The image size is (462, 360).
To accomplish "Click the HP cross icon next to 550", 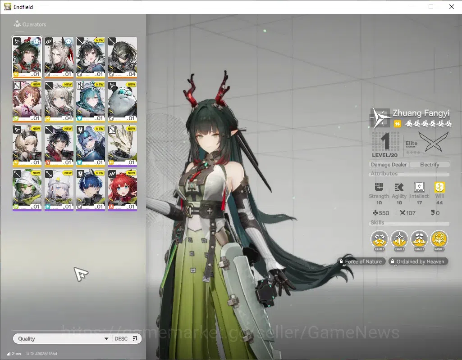I will 375,213.
